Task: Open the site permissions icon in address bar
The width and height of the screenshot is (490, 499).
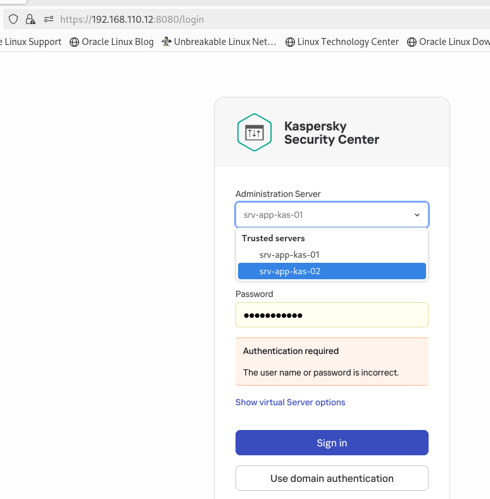Action: (x=49, y=20)
